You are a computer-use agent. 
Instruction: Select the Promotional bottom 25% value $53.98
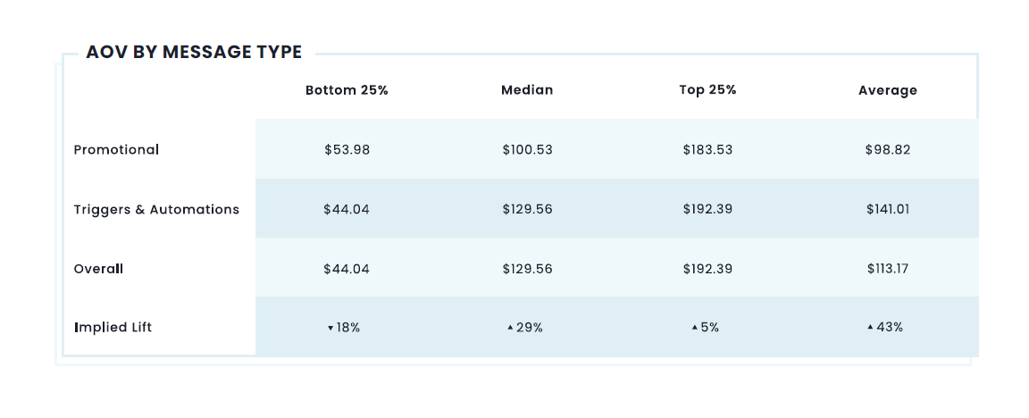(347, 150)
